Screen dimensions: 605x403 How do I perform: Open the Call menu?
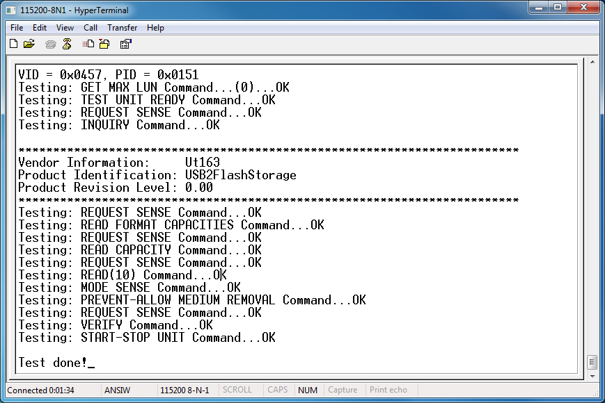pos(91,28)
